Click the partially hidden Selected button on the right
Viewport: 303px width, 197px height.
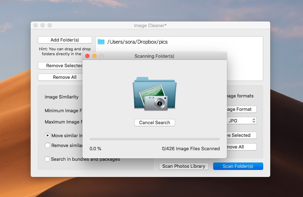click(x=242, y=135)
